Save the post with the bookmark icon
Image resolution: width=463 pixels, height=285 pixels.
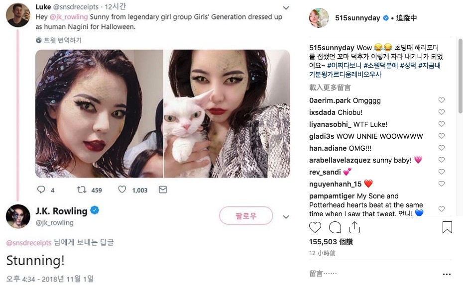447,227
